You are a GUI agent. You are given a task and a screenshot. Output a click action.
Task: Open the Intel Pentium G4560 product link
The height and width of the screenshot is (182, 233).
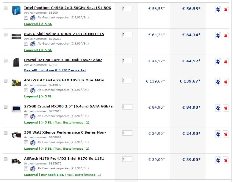[x=68, y=8]
